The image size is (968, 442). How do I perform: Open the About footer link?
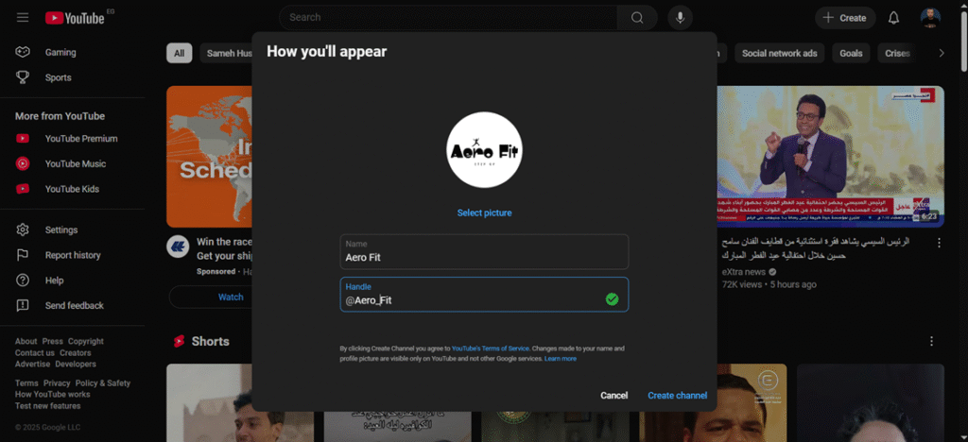click(26, 342)
